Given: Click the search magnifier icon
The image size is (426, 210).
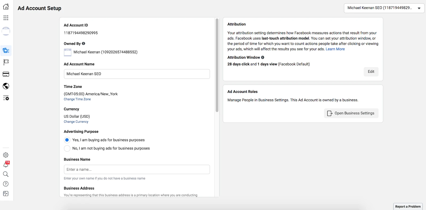Looking at the screenshot, I should (x=6, y=174).
